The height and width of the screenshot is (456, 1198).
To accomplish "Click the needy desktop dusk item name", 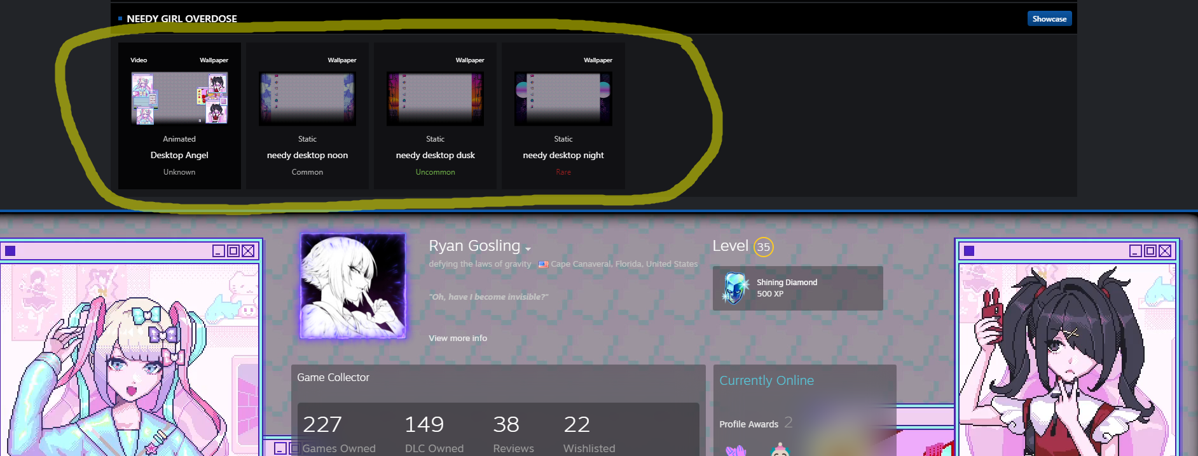I will [x=436, y=155].
